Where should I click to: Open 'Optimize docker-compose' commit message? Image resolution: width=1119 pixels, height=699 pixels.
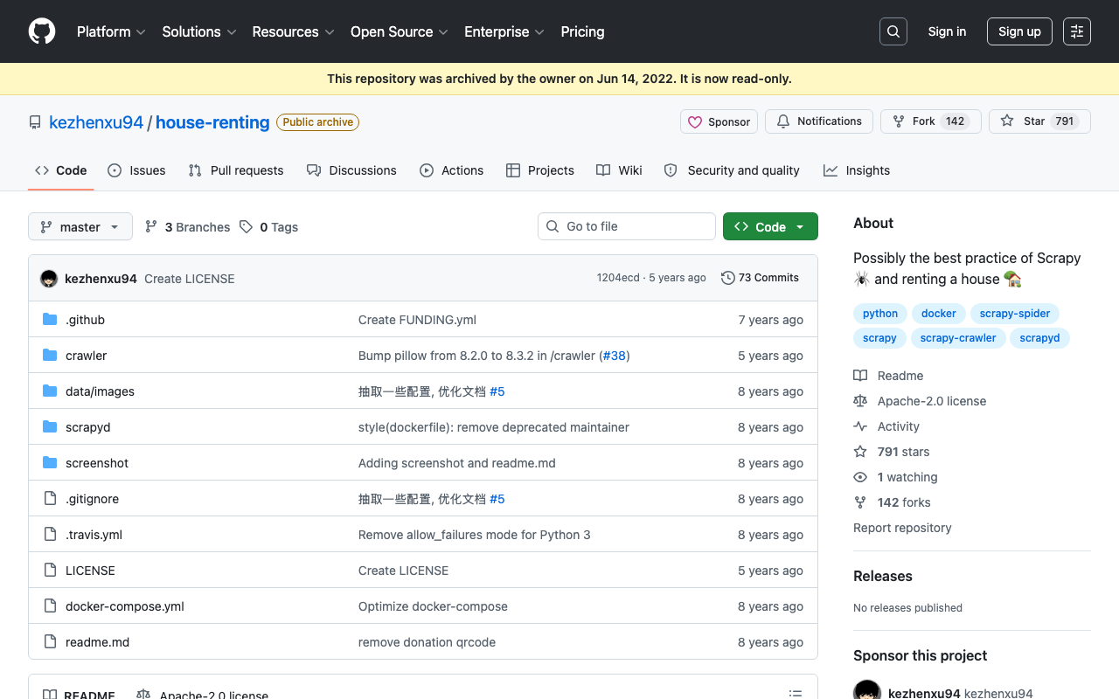433,606
